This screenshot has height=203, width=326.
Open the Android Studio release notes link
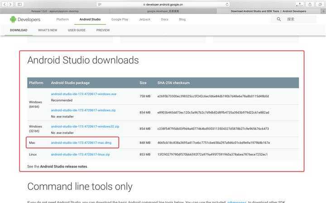click(x=63, y=166)
